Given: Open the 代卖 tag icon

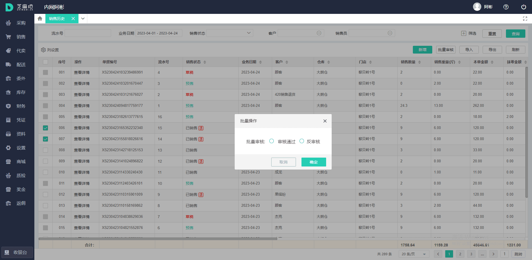Looking at the screenshot, I should (8, 51).
